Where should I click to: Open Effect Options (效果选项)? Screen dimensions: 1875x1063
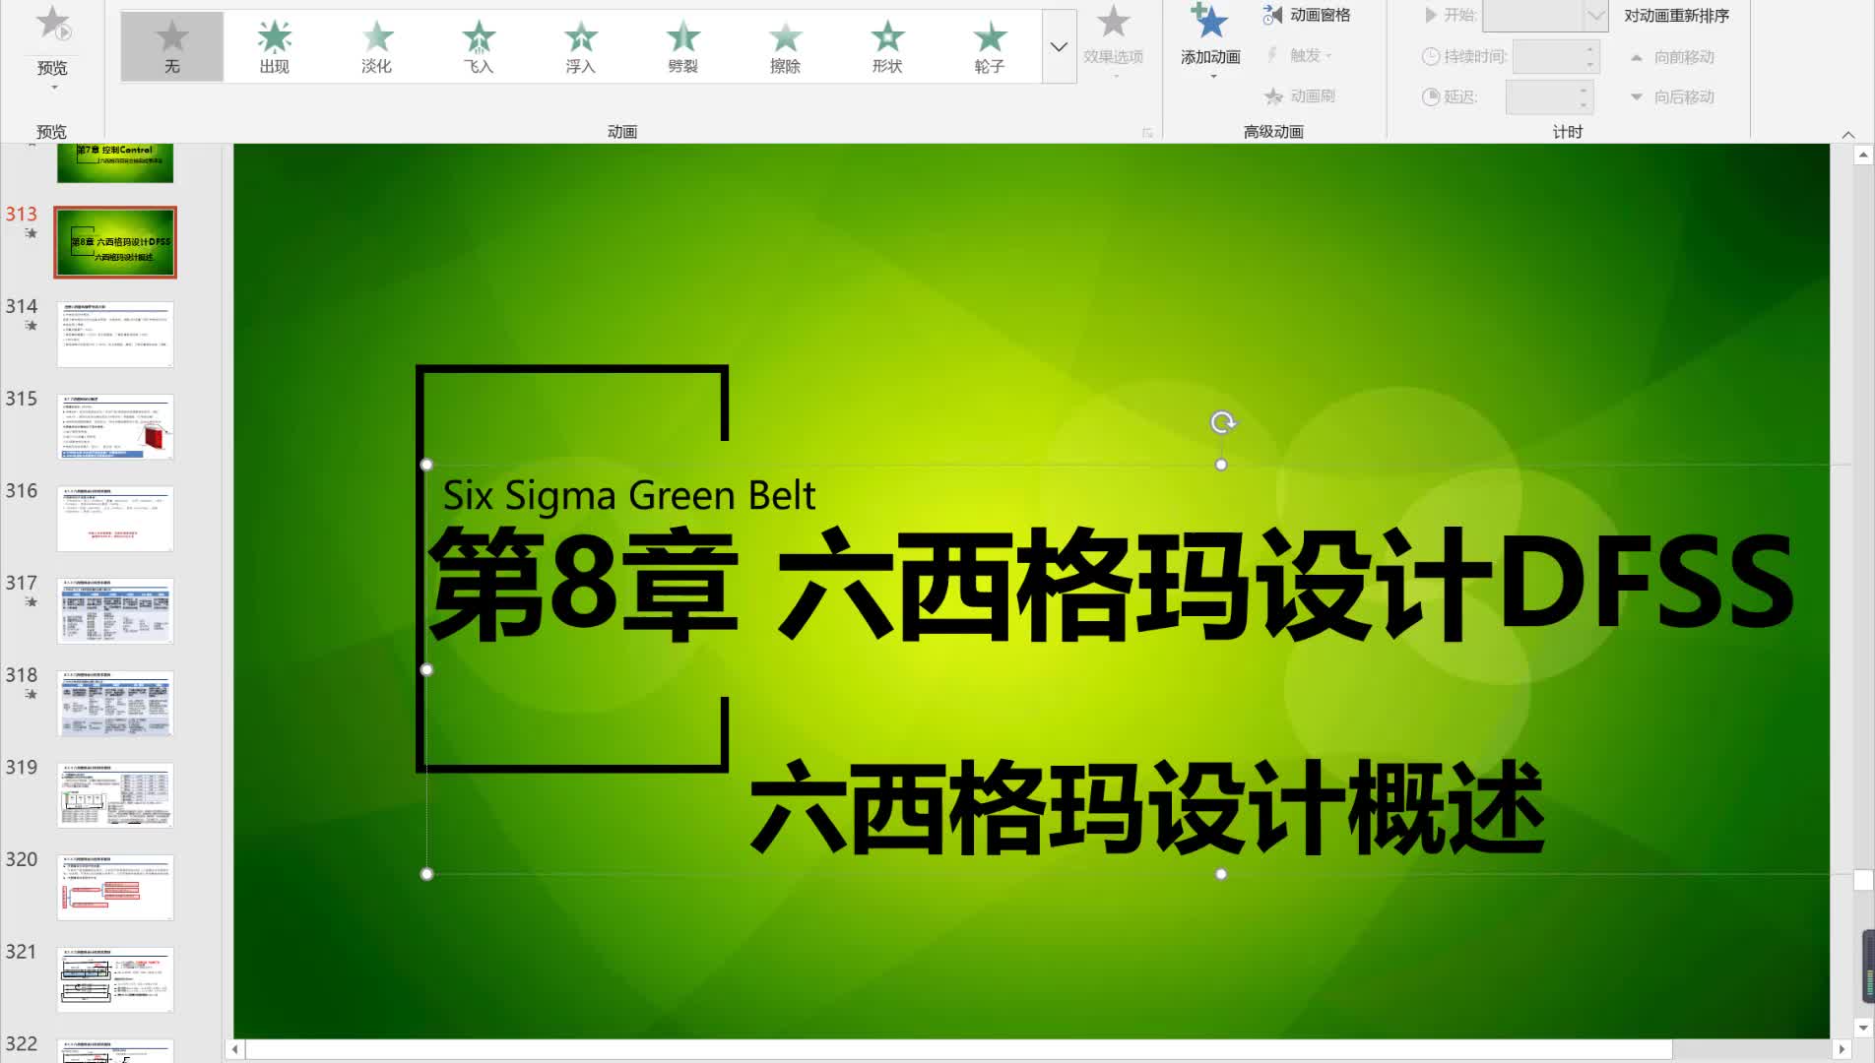point(1114,41)
